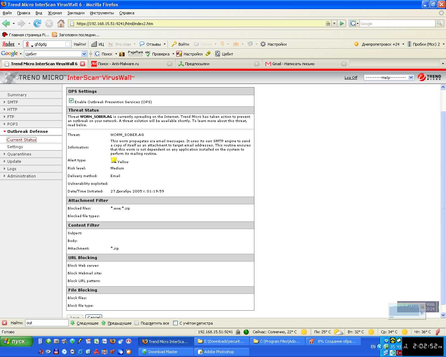The height and width of the screenshot is (357, 446).
Task: Click the Log Off link
Action: [x=351, y=78]
